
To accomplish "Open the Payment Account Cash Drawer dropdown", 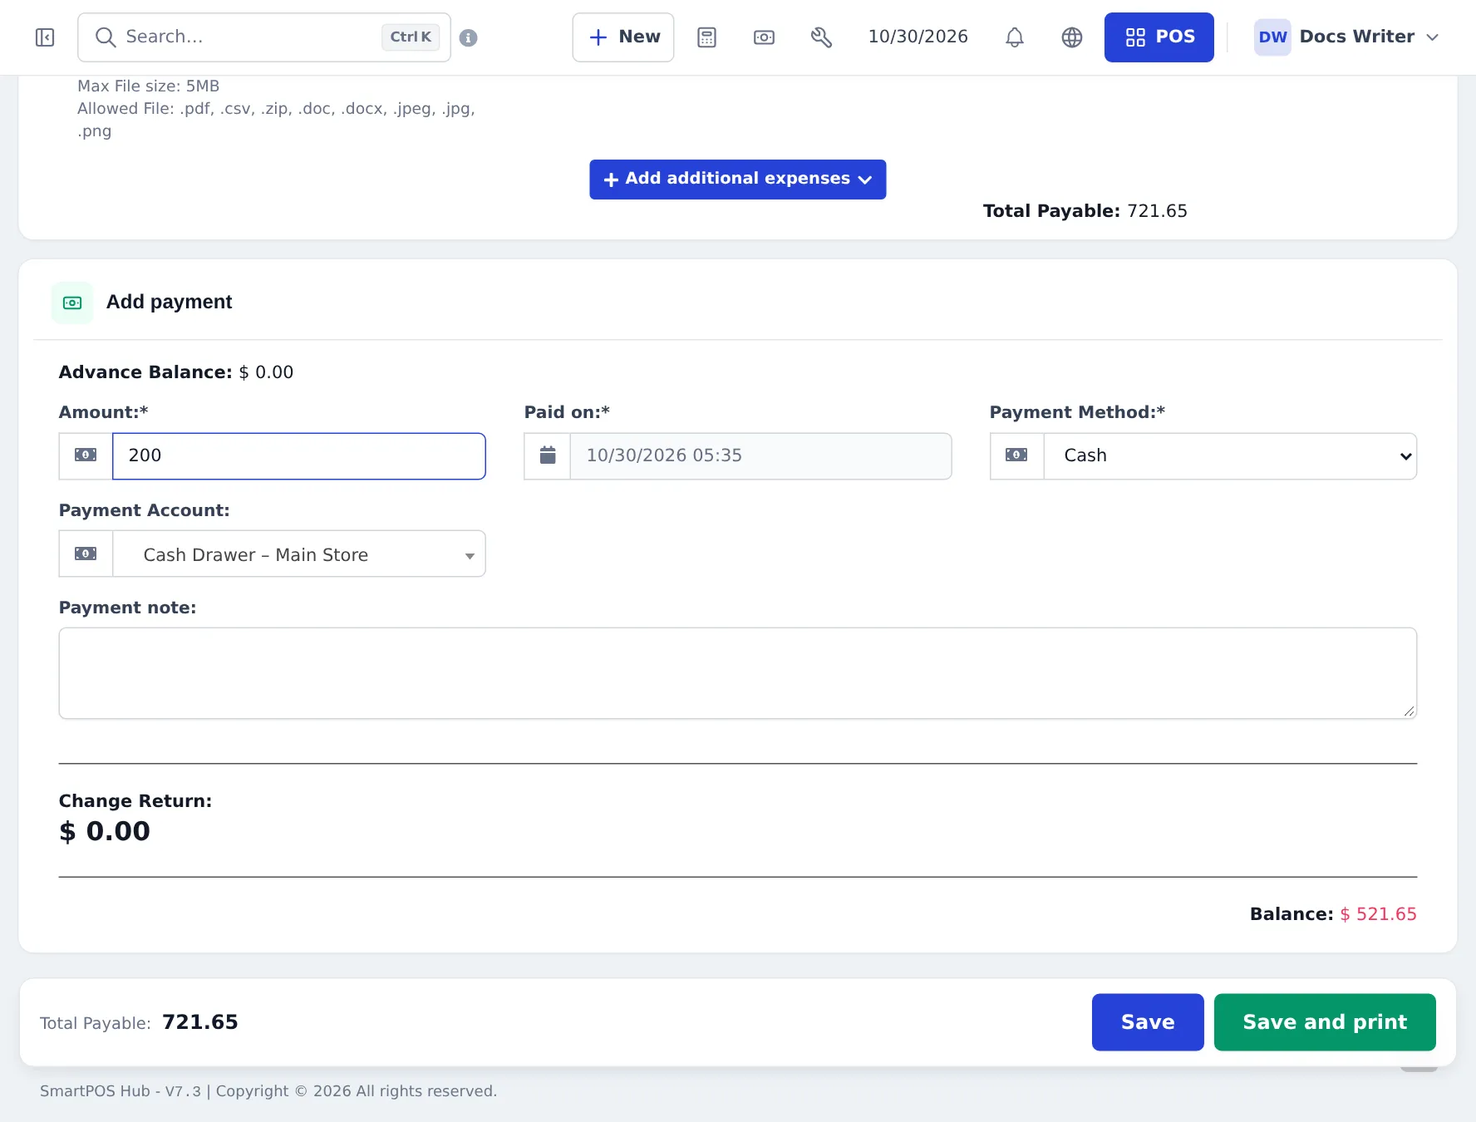I will pyautogui.click(x=299, y=554).
